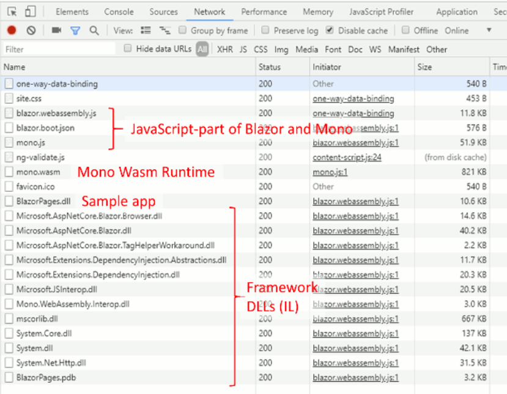Open the Performance tab

pyautogui.click(x=264, y=12)
